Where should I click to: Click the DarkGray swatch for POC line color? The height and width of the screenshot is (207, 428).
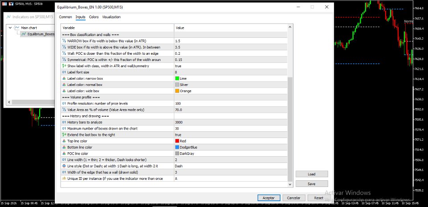point(177,154)
